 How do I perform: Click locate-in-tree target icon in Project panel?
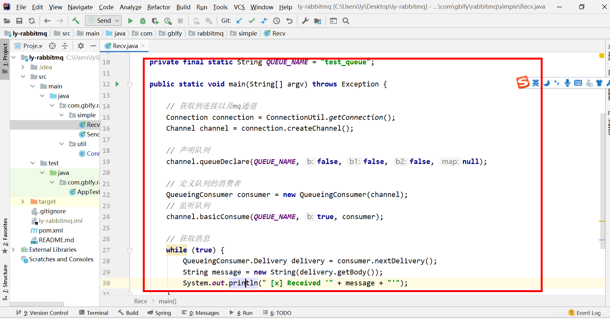coord(52,46)
